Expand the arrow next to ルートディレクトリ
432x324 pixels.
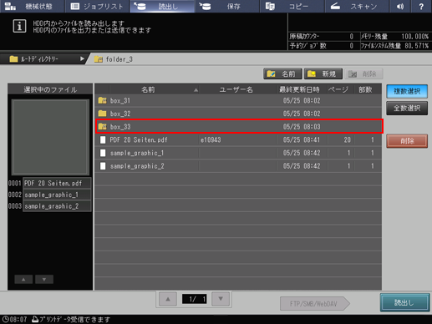(x=82, y=58)
